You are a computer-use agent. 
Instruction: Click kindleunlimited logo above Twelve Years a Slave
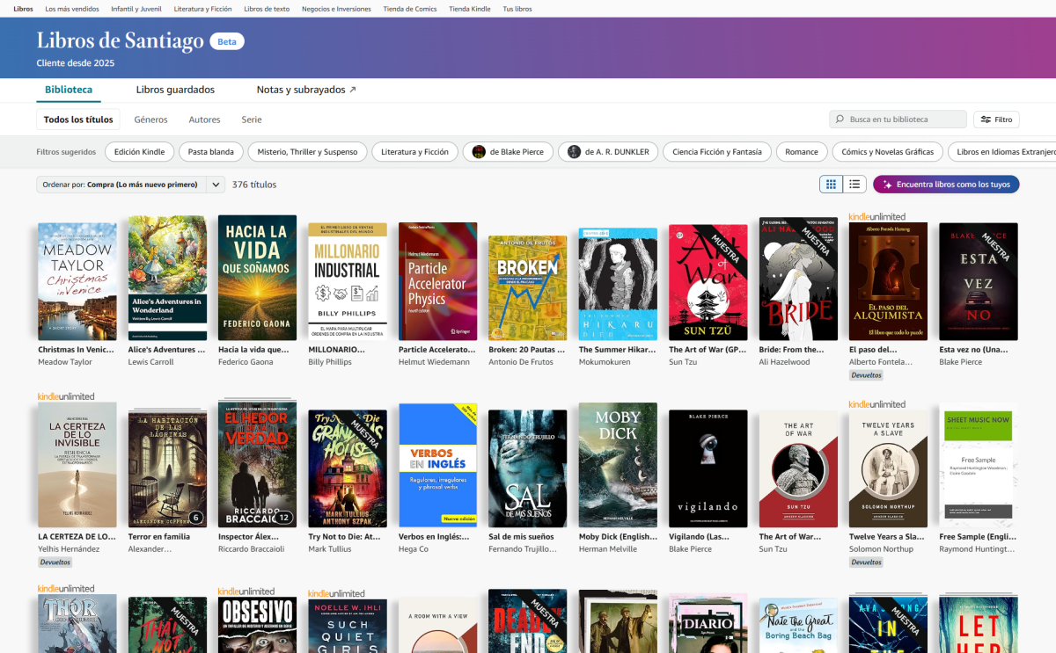coord(876,404)
